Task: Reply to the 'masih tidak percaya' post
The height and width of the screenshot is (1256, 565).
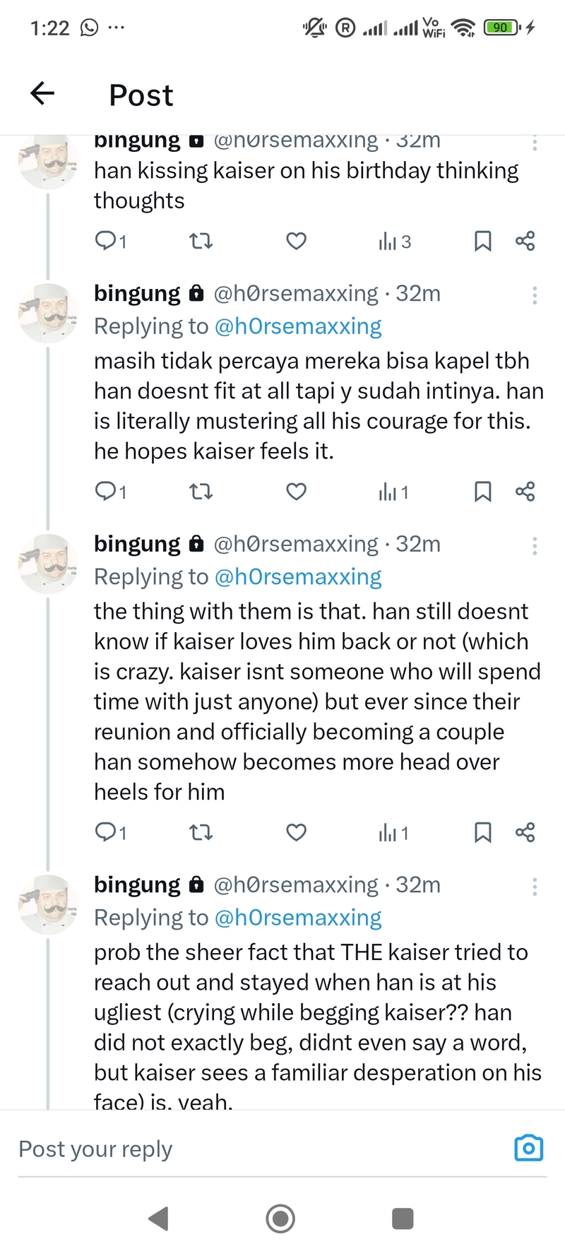Action: pyautogui.click(x=105, y=492)
